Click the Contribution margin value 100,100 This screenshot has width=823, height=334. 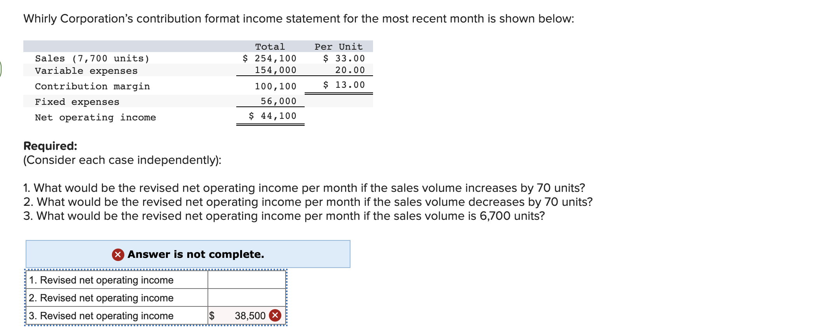tap(276, 86)
